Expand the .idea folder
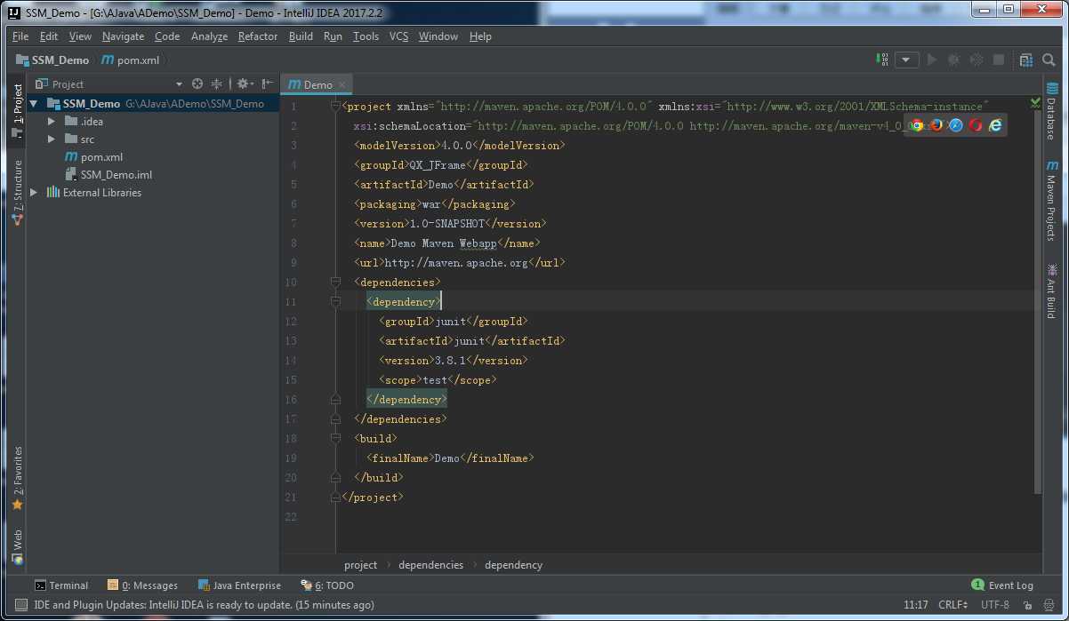Image resolution: width=1069 pixels, height=621 pixels. pos(51,121)
